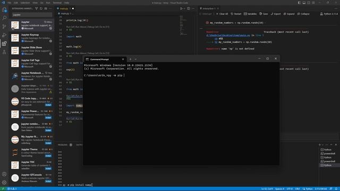Image resolution: width=340 pixels, height=191 pixels.
Task: Select the Extensions view icon
Action: click(4, 44)
